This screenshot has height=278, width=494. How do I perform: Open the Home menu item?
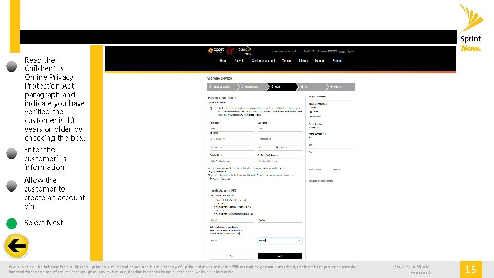[224, 61]
